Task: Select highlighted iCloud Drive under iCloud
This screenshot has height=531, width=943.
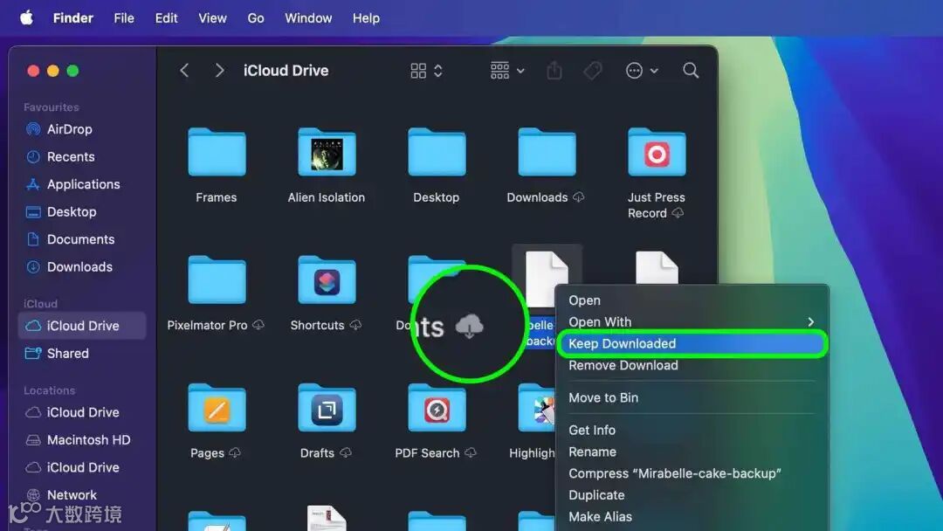Action: [82, 326]
